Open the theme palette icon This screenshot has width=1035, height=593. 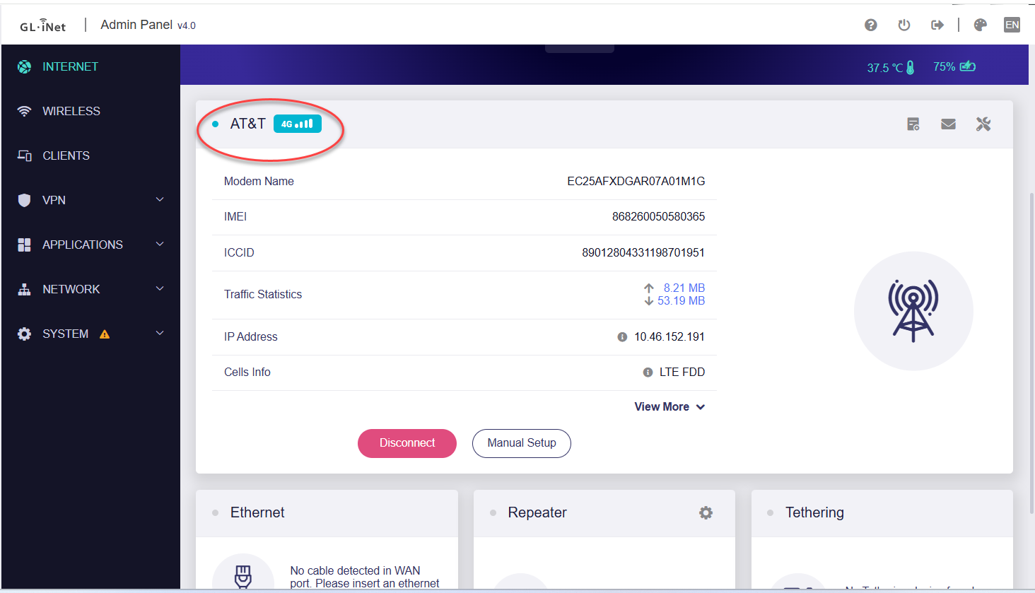pos(981,25)
